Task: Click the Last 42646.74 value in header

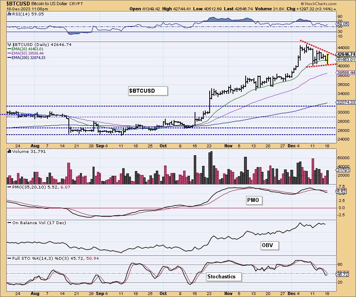Action: coord(238,9)
